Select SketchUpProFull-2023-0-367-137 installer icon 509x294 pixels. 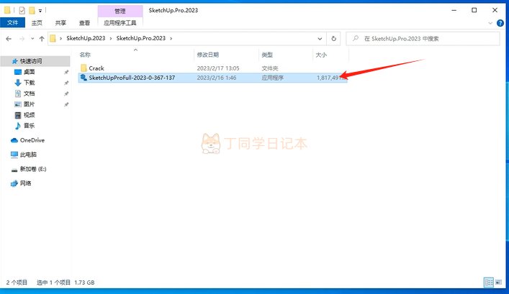click(x=84, y=78)
